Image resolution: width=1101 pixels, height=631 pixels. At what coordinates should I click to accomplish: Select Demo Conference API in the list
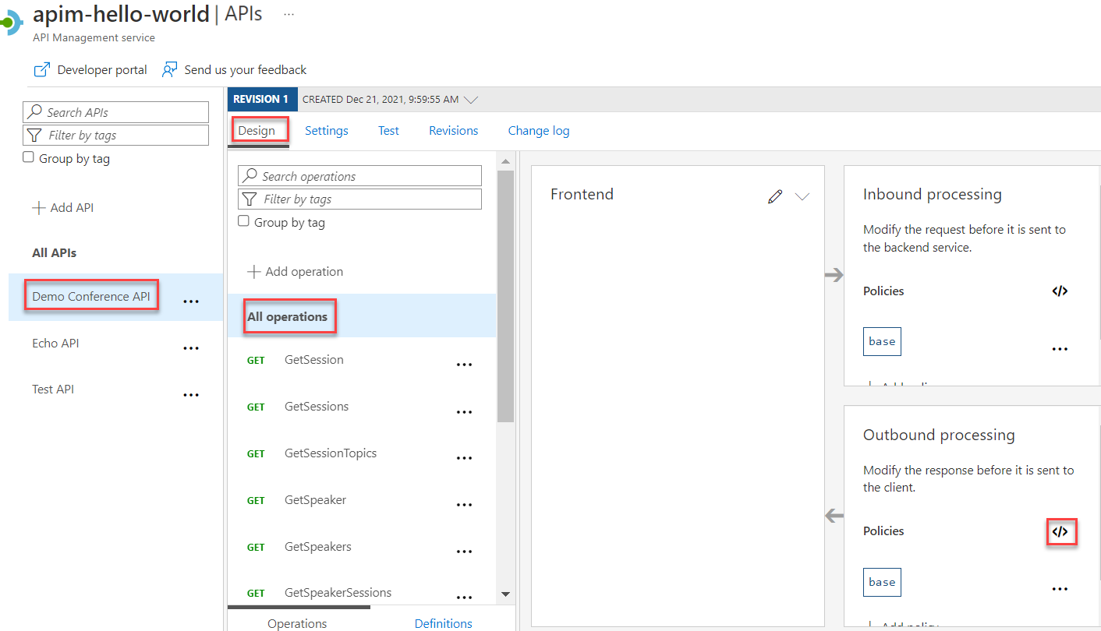point(91,297)
